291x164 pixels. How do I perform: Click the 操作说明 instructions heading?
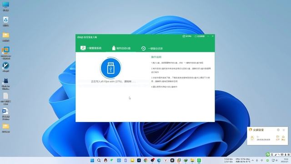coord(156,57)
